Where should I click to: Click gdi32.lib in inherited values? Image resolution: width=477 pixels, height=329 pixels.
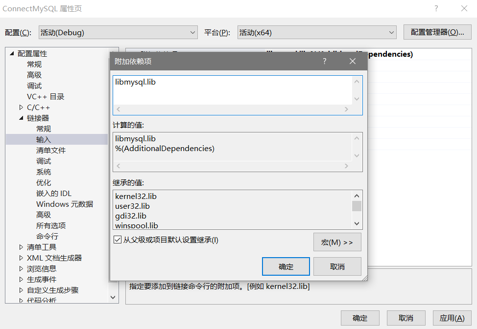(131, 216)
